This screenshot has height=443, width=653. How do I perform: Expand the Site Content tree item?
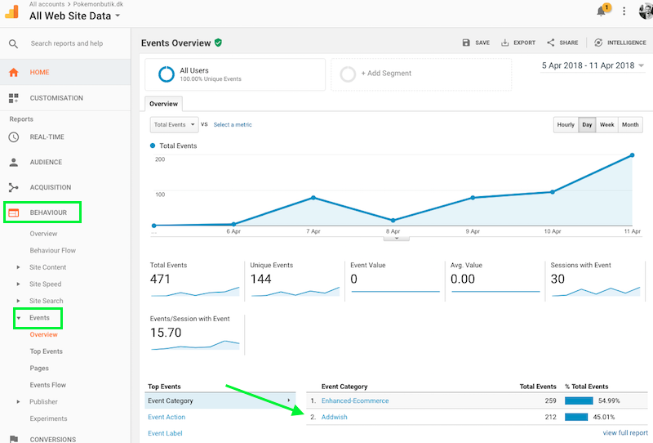[x=19, y=267]
